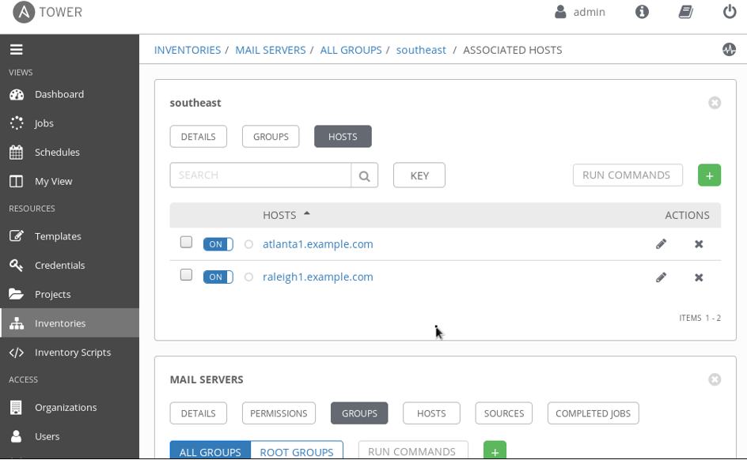747x460 pixels.
Task: Log out using the power icon
Action: [x=730, y=11]
